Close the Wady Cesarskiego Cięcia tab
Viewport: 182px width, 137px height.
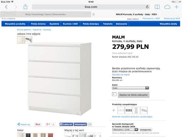[94, 14]
